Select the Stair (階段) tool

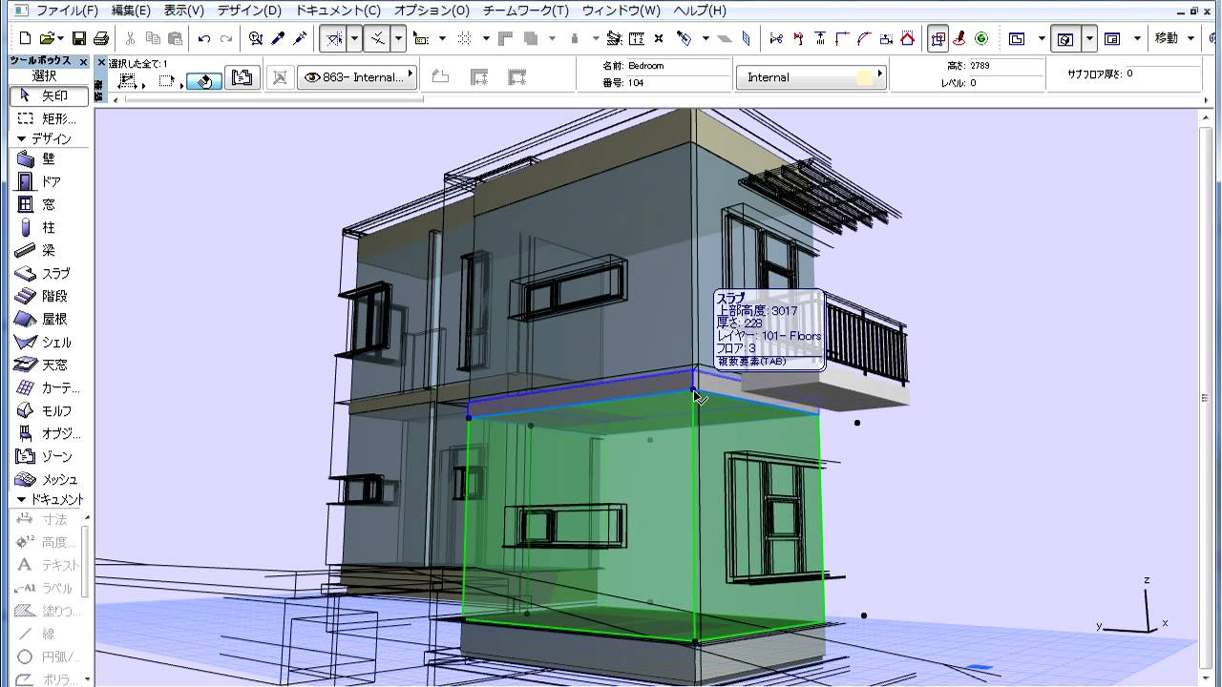coord(49,296)
